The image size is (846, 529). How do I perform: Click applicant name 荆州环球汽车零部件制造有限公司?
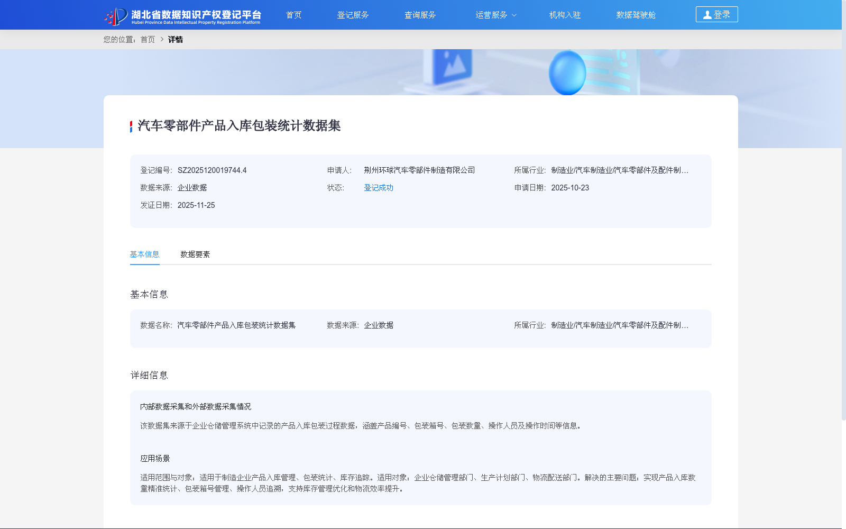point(418,170)
